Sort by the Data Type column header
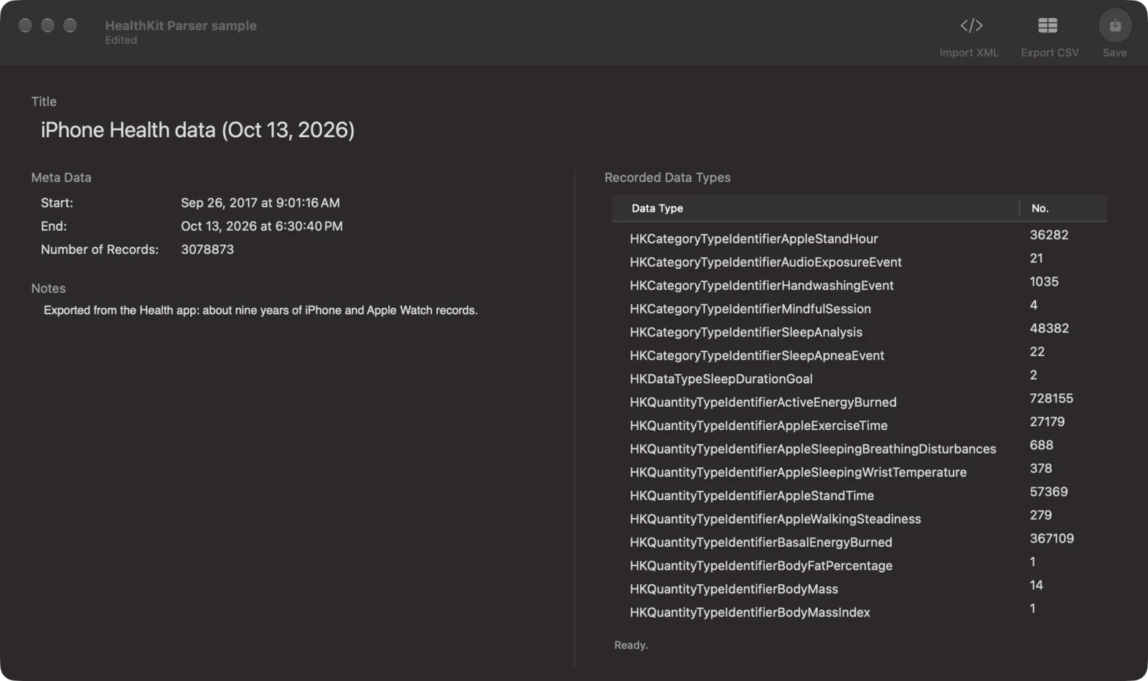Image resolution: width=1148 pixels, height=681 pixels. (x=815, y=208)
